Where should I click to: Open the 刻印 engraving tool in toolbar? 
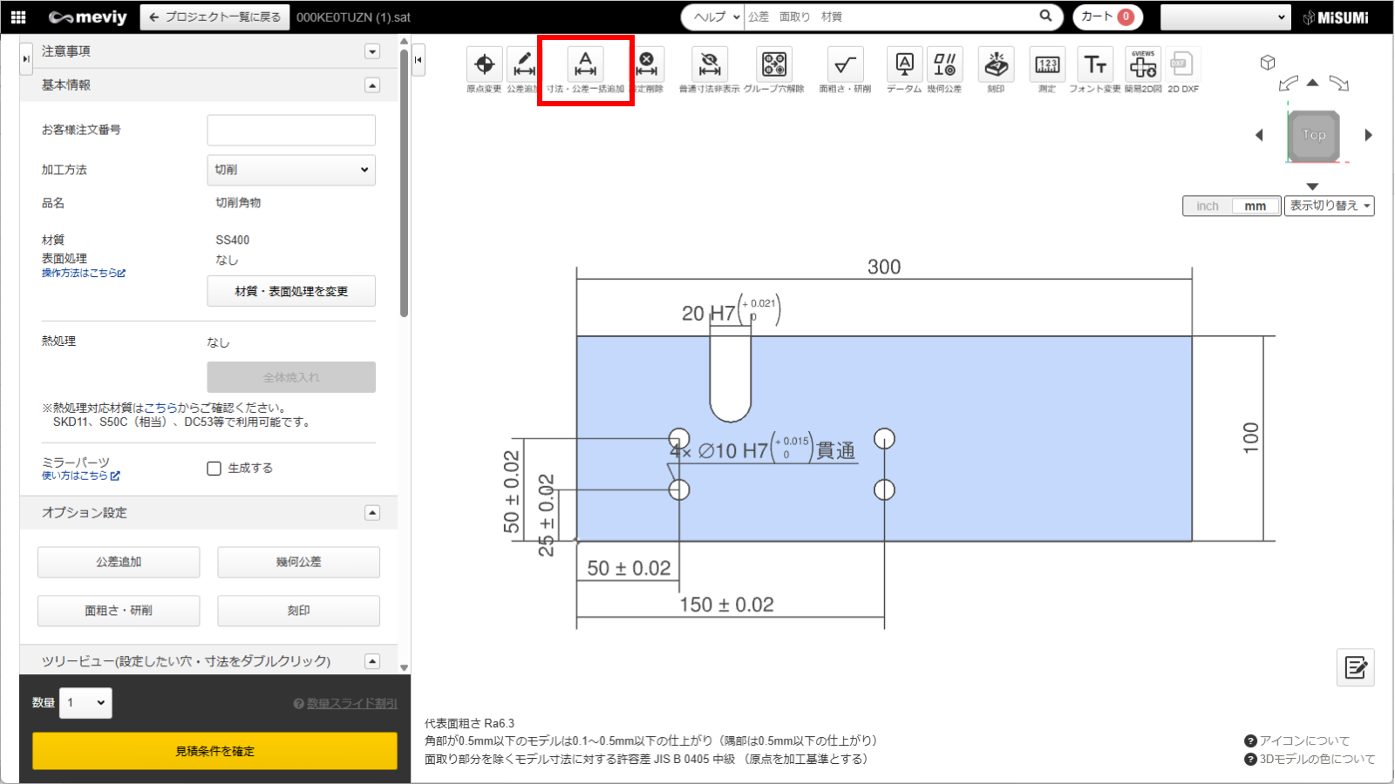[996, 65]
